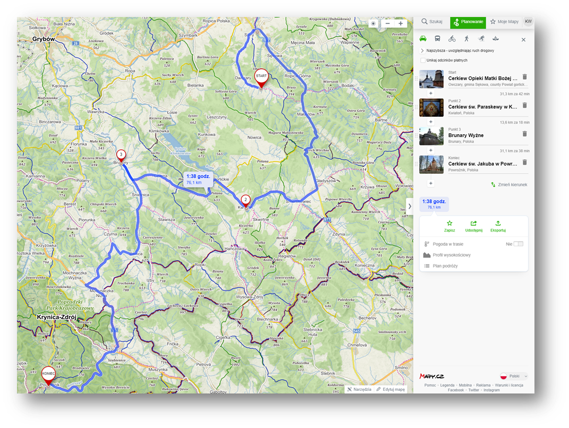Add a stop after Brunary Wyżne
Viewport: 569px width, 428px height.
click(431, 150)
